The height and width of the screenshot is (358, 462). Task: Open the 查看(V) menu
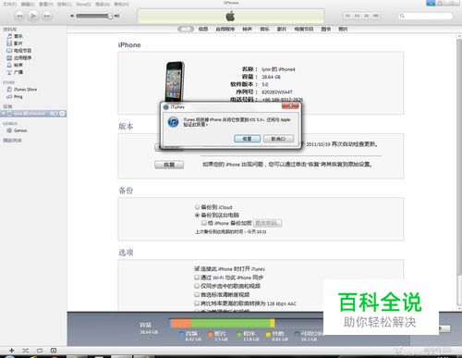[46, 5]
